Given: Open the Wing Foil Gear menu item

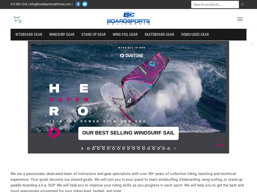Looking at the screenshot, I should click(125, 34).
